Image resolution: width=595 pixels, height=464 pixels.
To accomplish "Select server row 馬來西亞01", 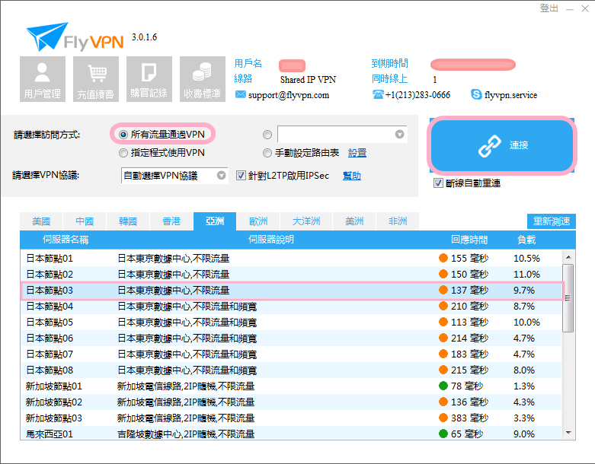I will 291,434.
